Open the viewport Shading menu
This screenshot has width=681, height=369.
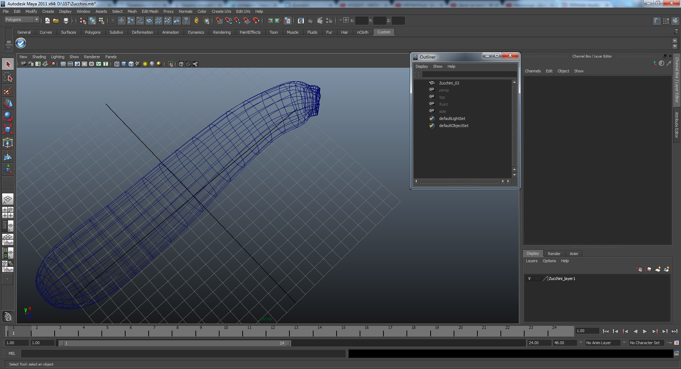(39, 57)
